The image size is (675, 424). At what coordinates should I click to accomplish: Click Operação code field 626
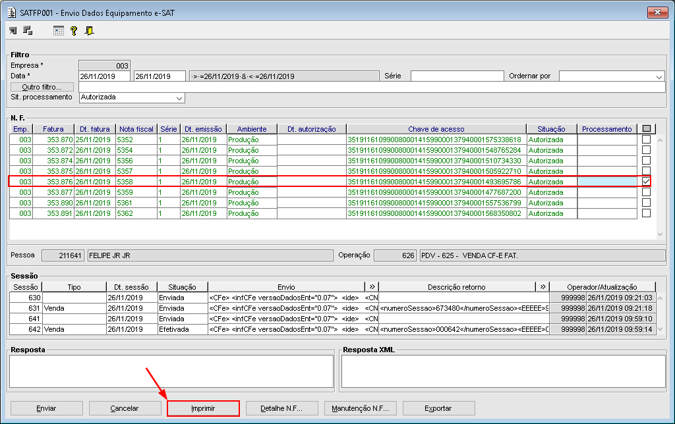coord(396,255)
